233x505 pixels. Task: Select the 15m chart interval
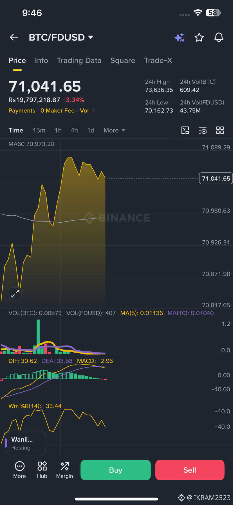click(x=39, y=130)
